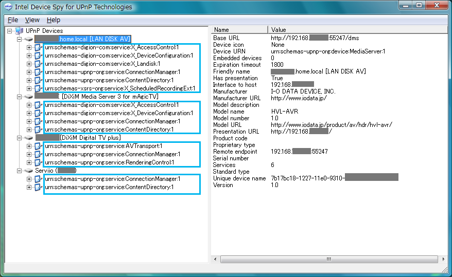Expand the X_Landisk:1 service node
Image resolution: width=452 pixels, height=277 pixels.
click(x=29, y=64)
